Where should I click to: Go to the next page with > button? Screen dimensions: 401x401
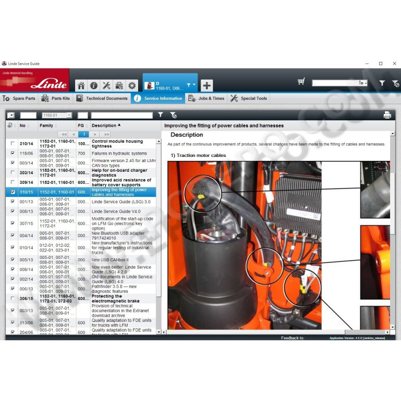pos(95,134)
